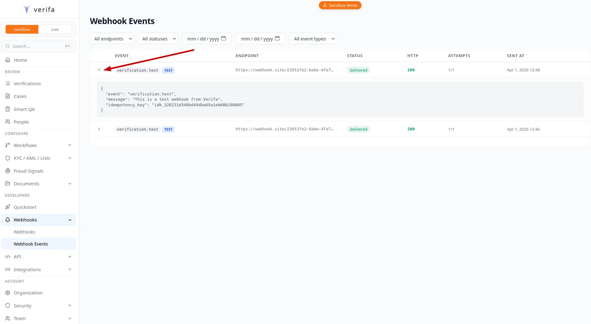Open the All statuses dropdown
Screen dimensions: 591x324
(158, 38)
